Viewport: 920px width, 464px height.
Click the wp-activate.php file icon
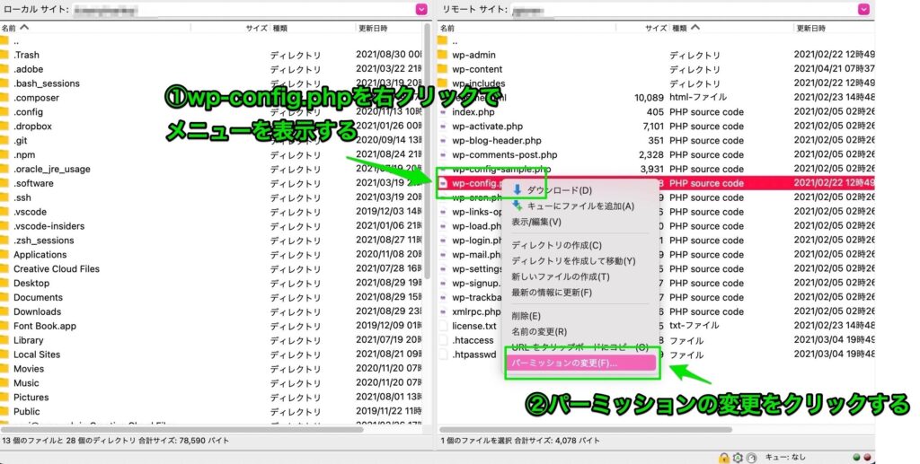443,126
